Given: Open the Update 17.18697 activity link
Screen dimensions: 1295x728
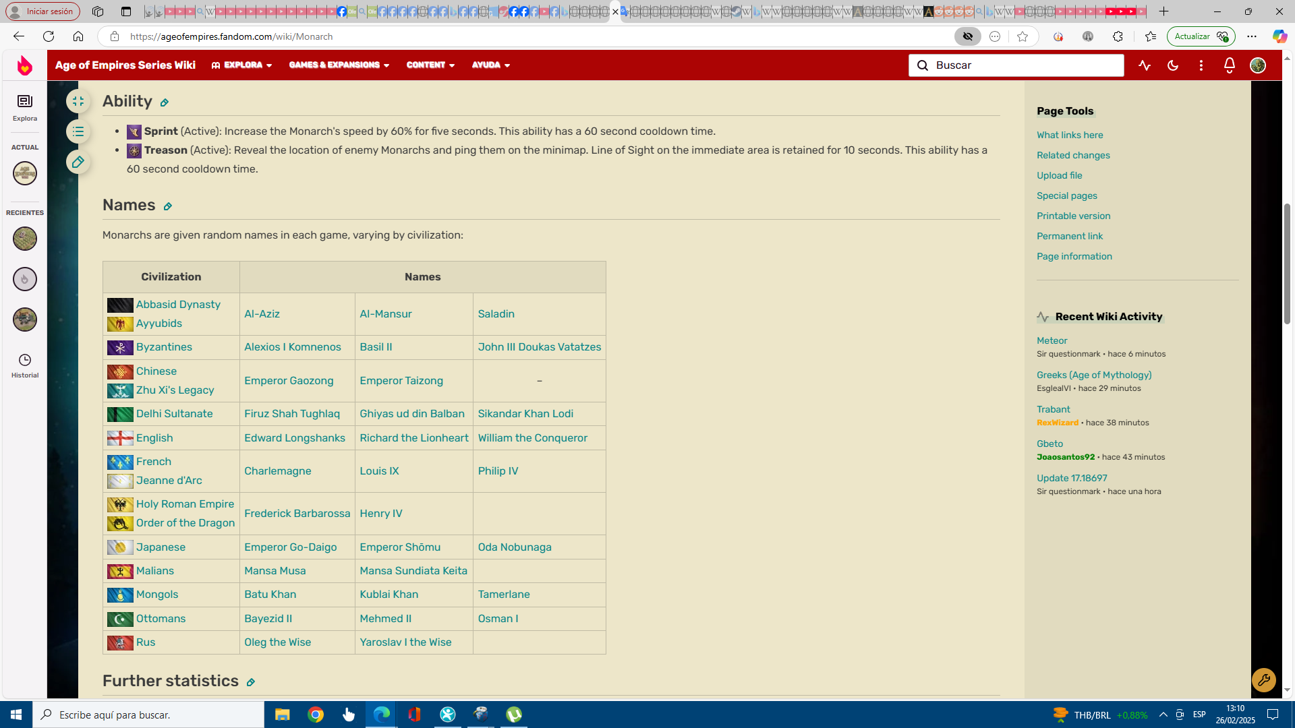Looking at the screenshot, I should 1072,478.
